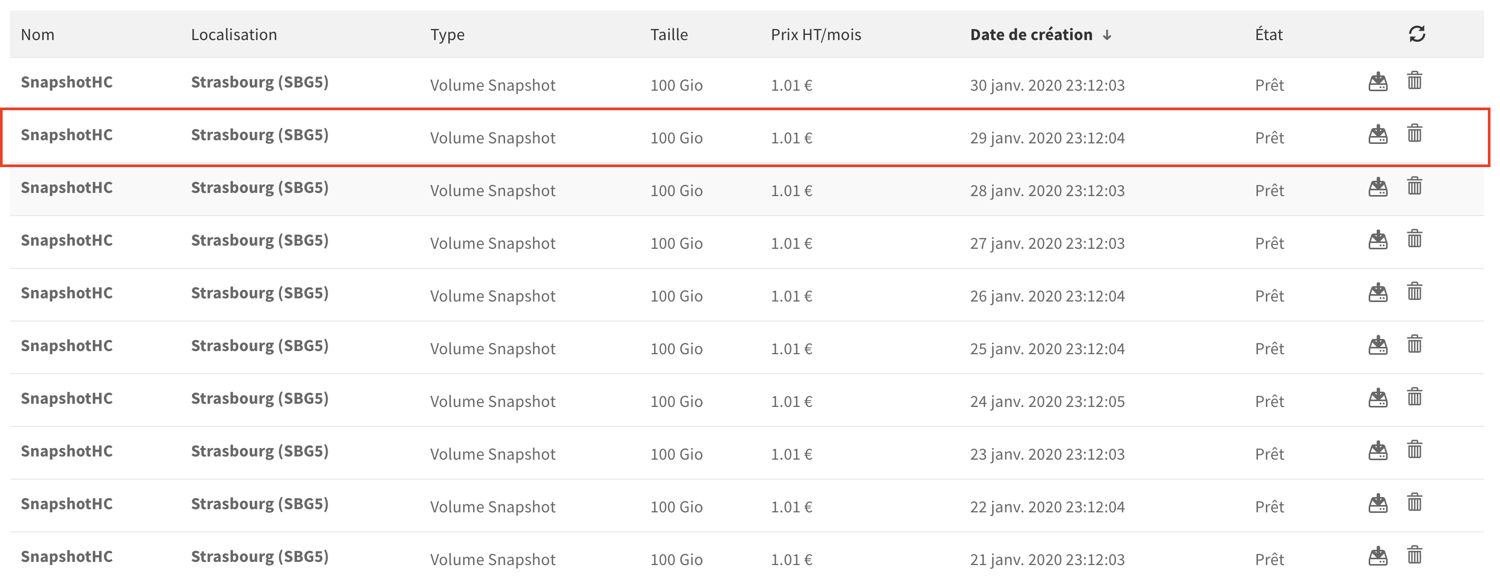Delete the 24 janv. 2020 snapshot
1500x583 pixels.
[1414, 397]
